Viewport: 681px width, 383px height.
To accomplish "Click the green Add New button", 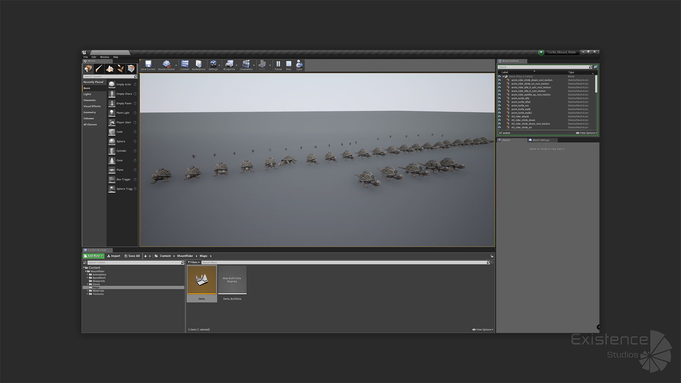I will [x=94, y=256].
